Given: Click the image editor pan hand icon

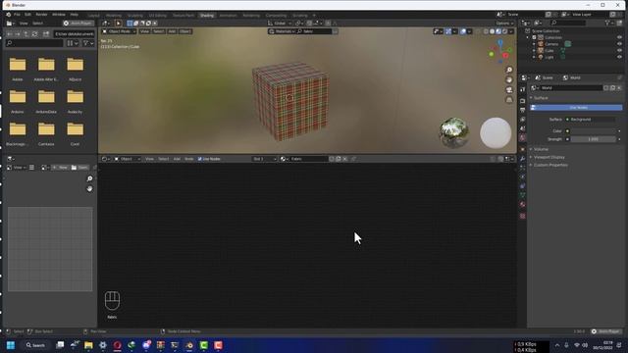Looking at the screenshot, I should point(89,188).
